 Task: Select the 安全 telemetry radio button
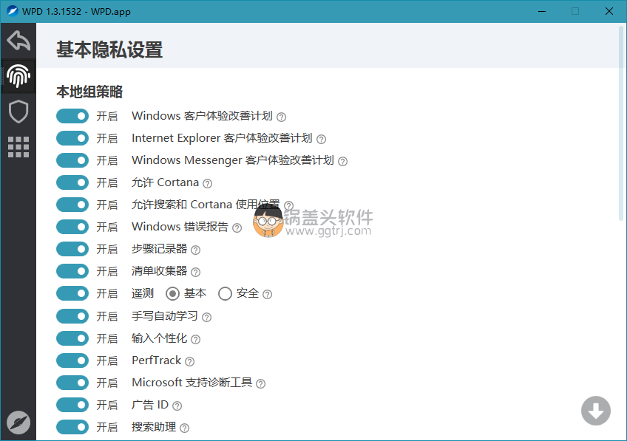(x=225, y=293)
